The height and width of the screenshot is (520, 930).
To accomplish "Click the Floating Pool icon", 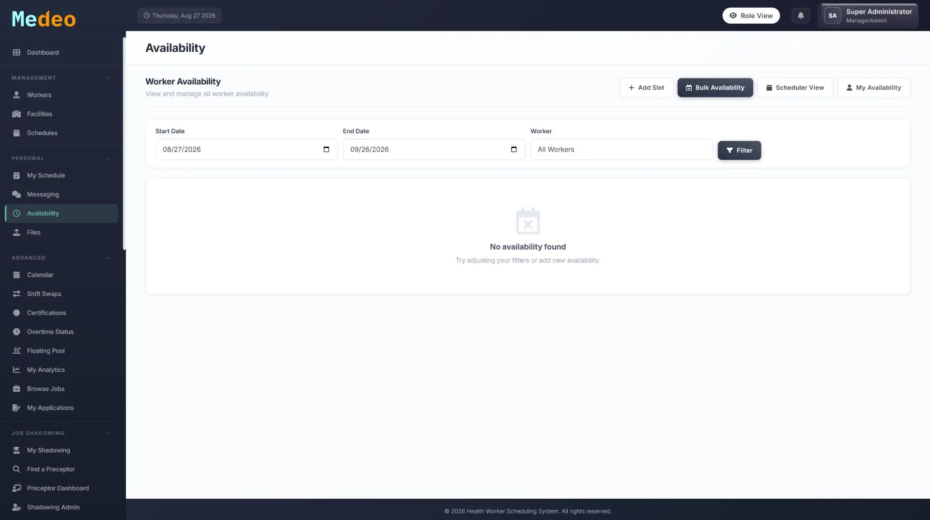I will click(16, 351).
